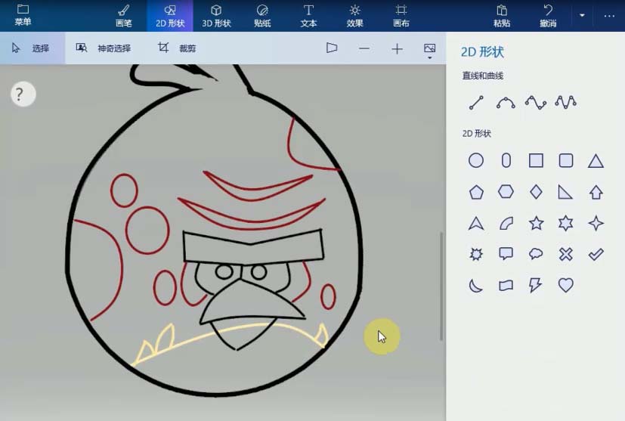Activate the 裁剪 crop tool

click(x=177, y=48)
